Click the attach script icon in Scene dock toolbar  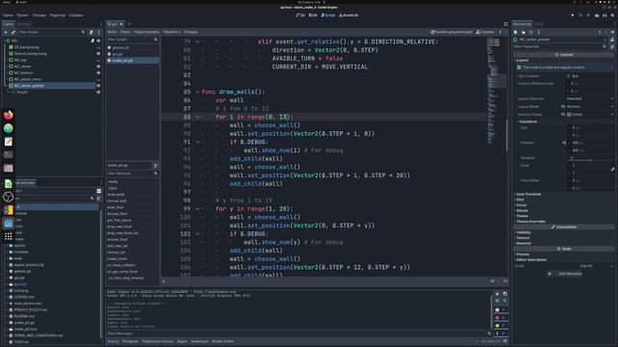click(x=91, y=32)
